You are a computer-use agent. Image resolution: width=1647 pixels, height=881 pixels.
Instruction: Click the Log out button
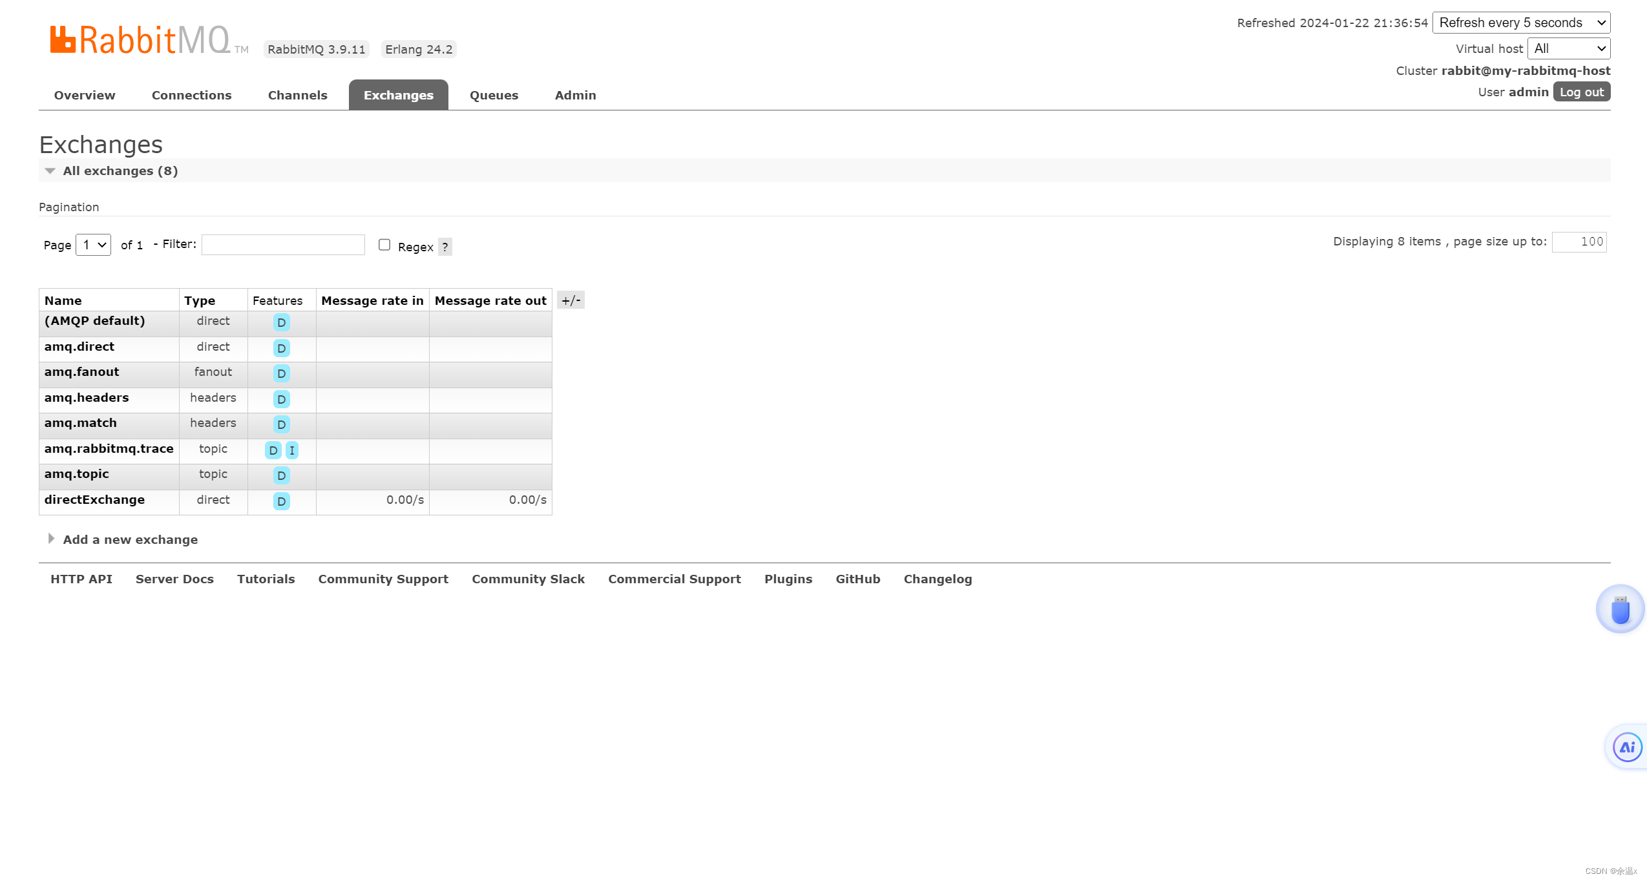[x=1580, y=92]
